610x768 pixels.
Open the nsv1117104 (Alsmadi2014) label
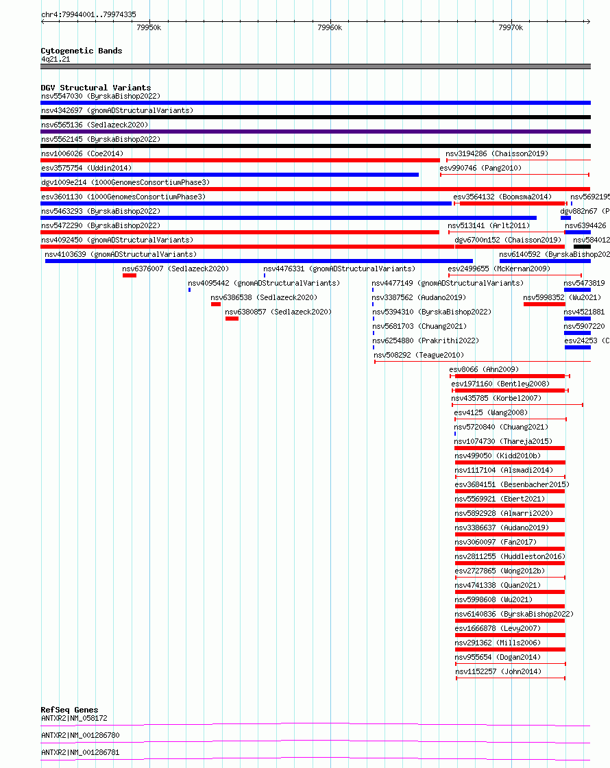tap(504, 470)
